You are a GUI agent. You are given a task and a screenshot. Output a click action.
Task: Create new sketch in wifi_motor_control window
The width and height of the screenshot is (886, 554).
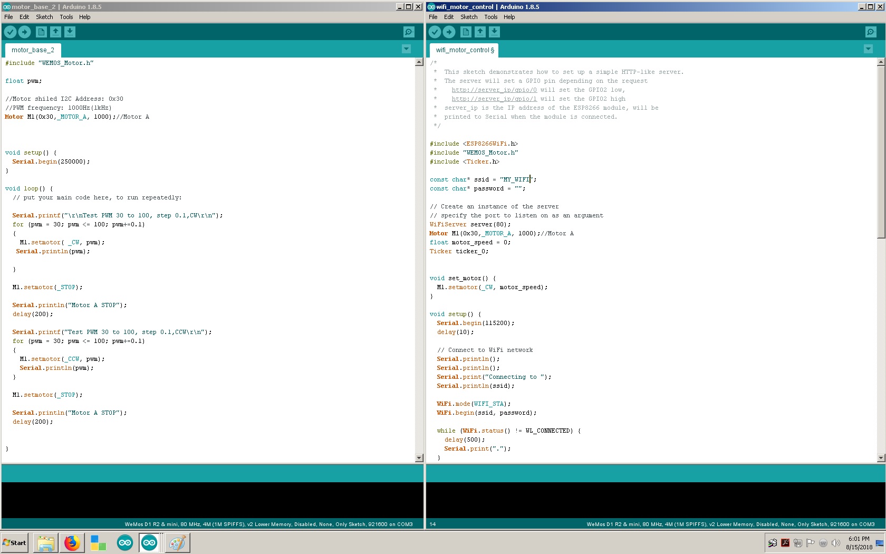pos(466,32)
